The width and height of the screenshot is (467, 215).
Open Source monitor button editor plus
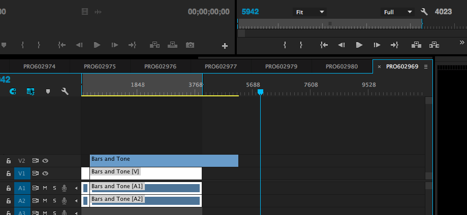pos(225,46)
